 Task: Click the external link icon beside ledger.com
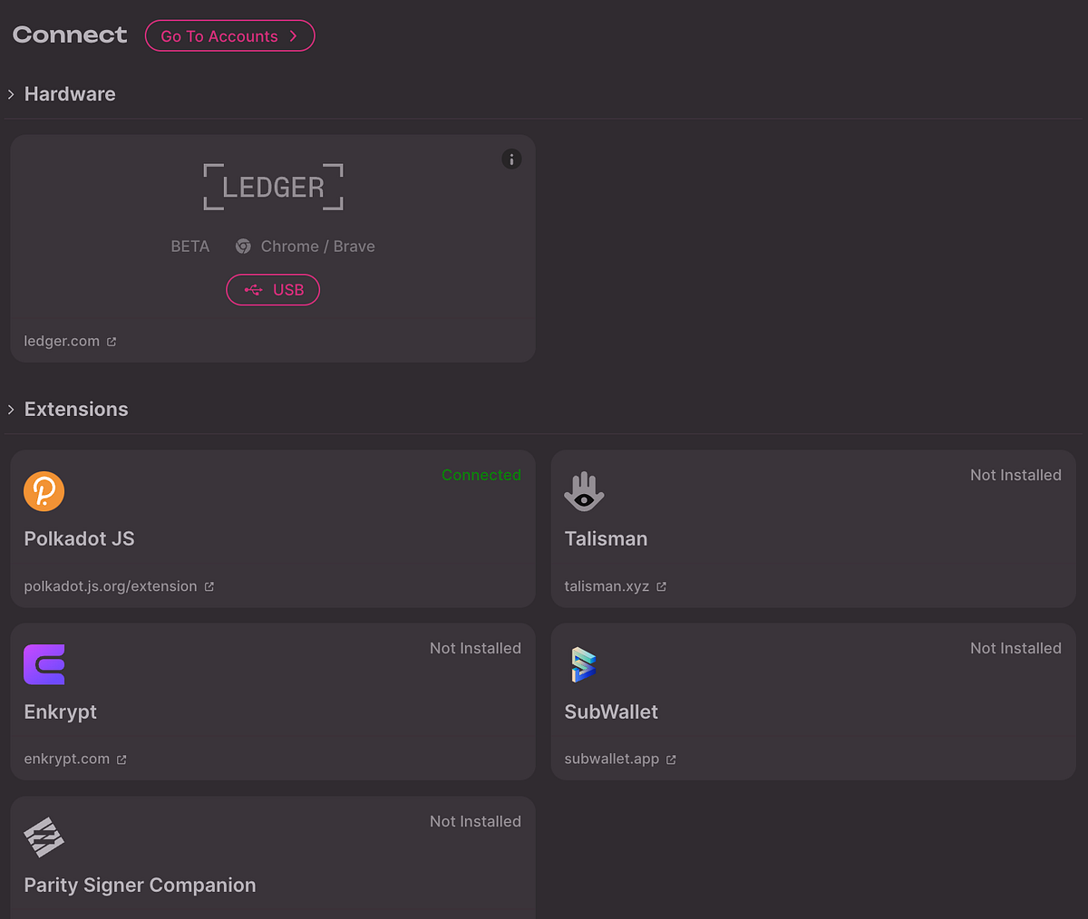coord(112,341)
